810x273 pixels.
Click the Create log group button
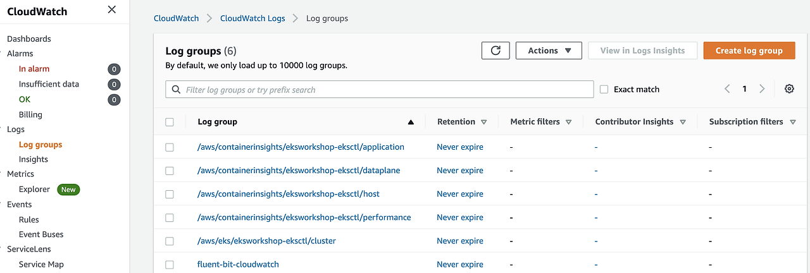[749, 51]
